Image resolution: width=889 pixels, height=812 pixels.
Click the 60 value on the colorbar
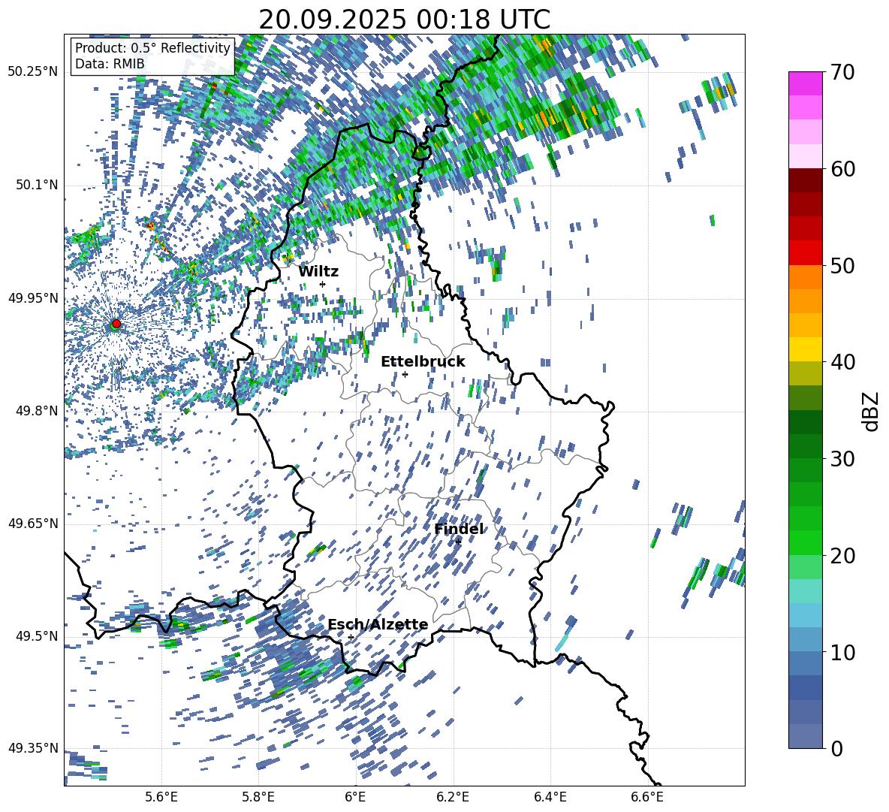[842, 169]
